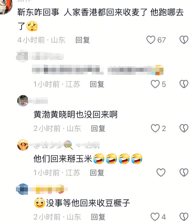
Task: Dislike the comment about 靳东 收麦
Action: (184, 40)
